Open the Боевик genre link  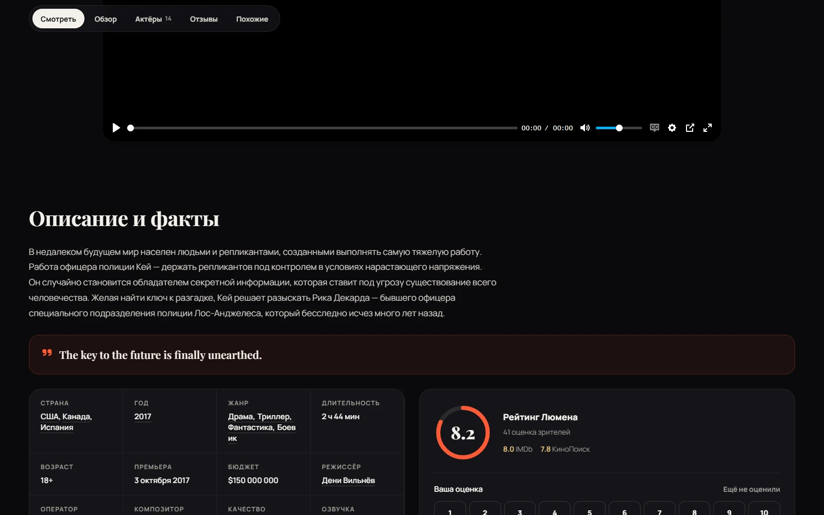[x=286, y=427]
